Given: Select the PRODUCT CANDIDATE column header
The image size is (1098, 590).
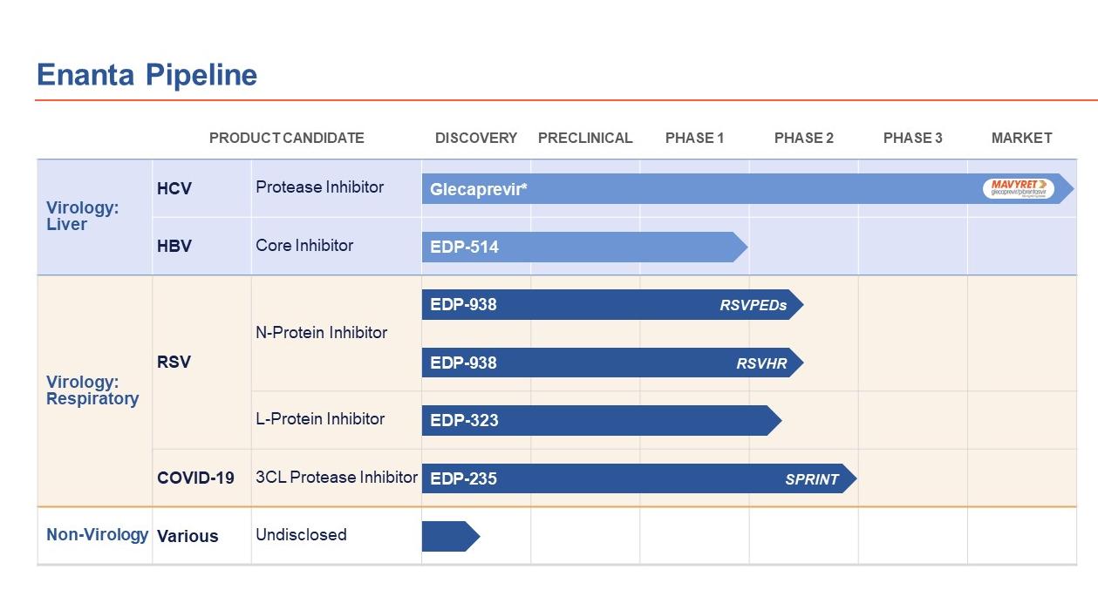Looking at the screenshot, I should coord(286,138).
